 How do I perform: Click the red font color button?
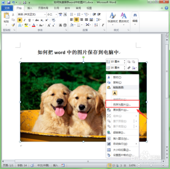(34, 25)
